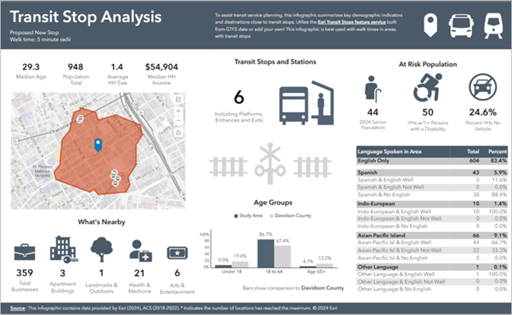Click the Age Groups chart title
The height and width of the screenshot is (315, 512).
pyautogui.click(x=273, y=202)
